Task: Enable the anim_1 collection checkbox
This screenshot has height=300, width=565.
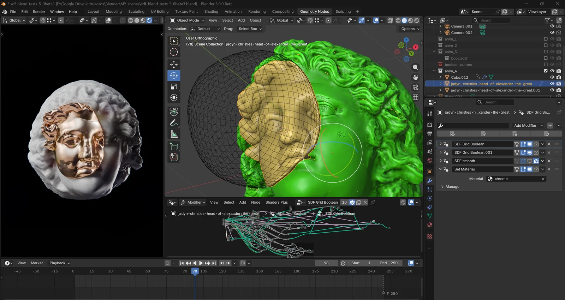Action: pyautogui.click(x=546, y=39)
